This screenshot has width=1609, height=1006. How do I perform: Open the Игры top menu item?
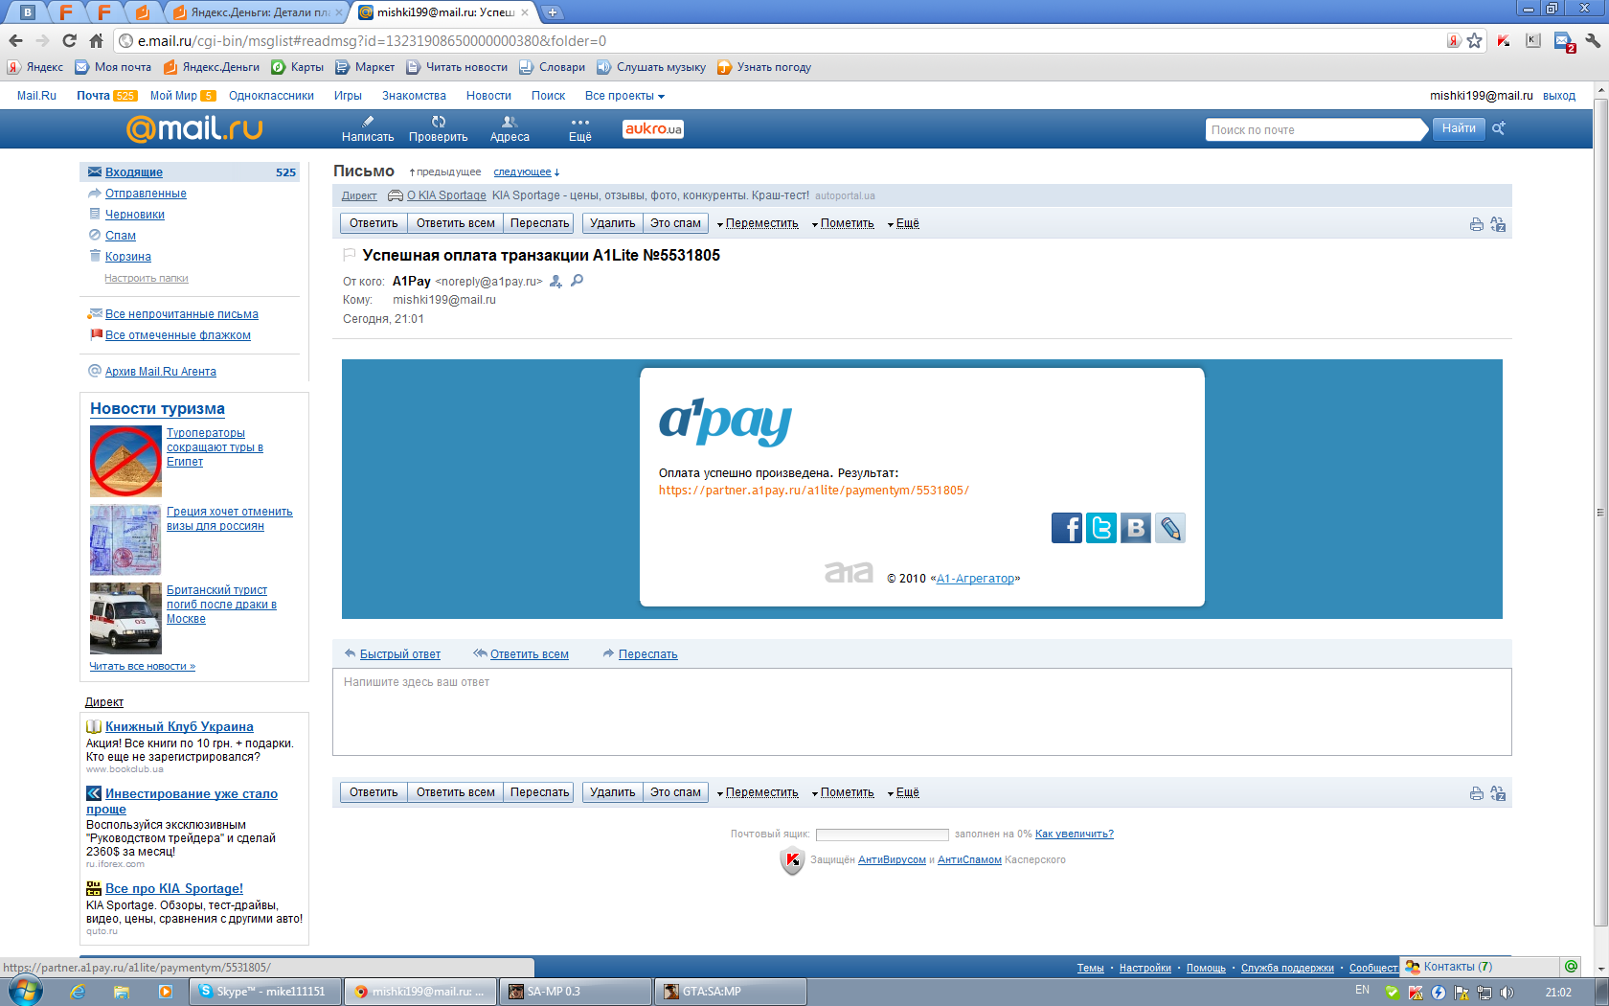coord(348,96)
